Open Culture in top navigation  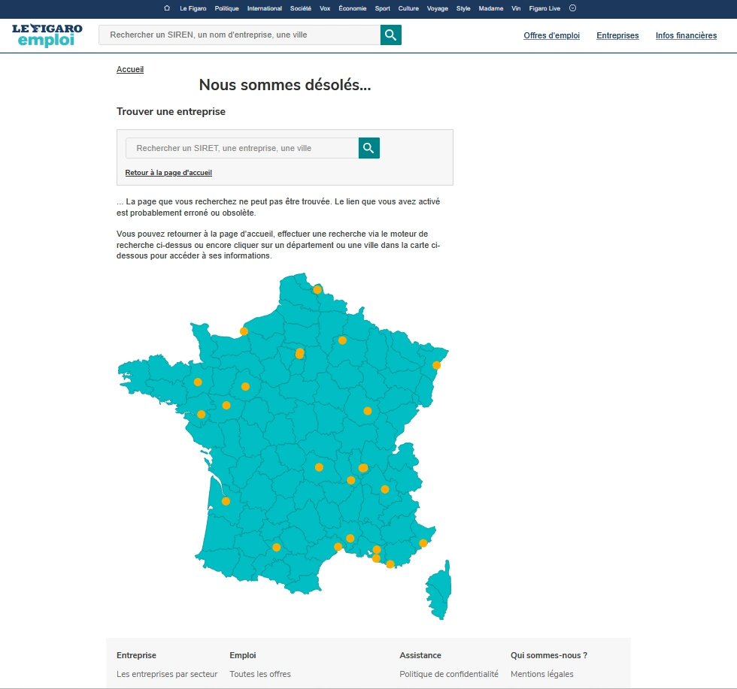408,8
